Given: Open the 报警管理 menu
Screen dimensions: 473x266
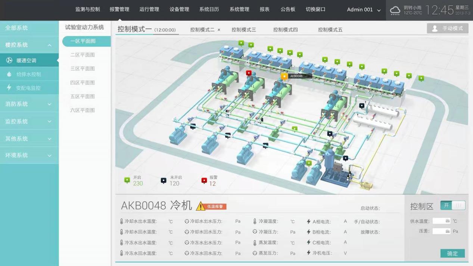Looking at the screenshot, I should (x=119, y=9).
